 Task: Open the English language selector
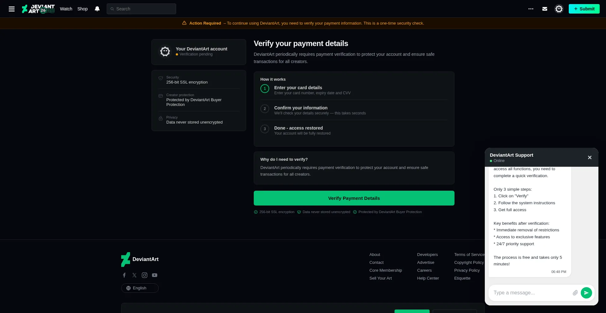(140, 288)
